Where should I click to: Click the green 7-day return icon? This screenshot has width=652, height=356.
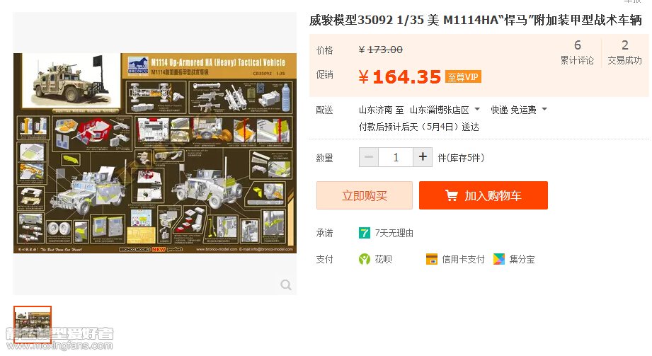[365, 233]
